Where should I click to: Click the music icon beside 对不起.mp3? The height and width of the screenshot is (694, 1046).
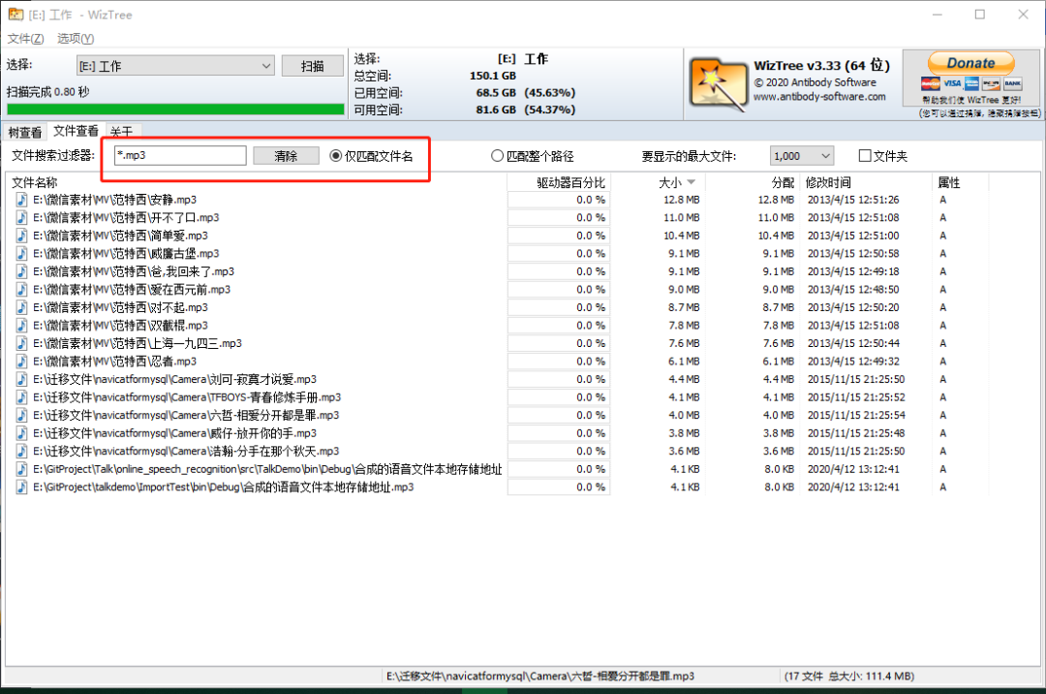tap(22, 307)
